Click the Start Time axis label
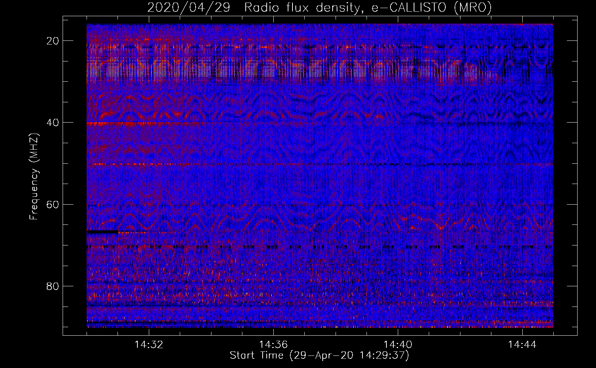The image size is (596, 368). 319,355
